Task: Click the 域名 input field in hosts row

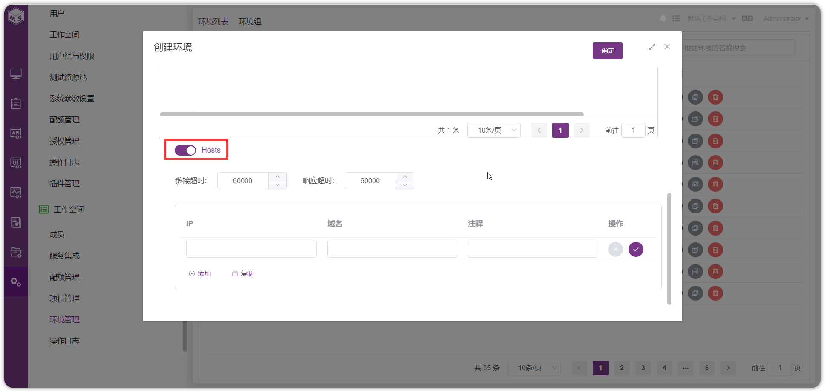Action: pos(392,249)
